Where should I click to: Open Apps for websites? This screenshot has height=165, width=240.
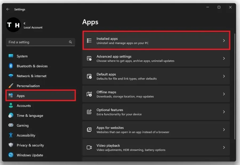(x=156, y=129)
